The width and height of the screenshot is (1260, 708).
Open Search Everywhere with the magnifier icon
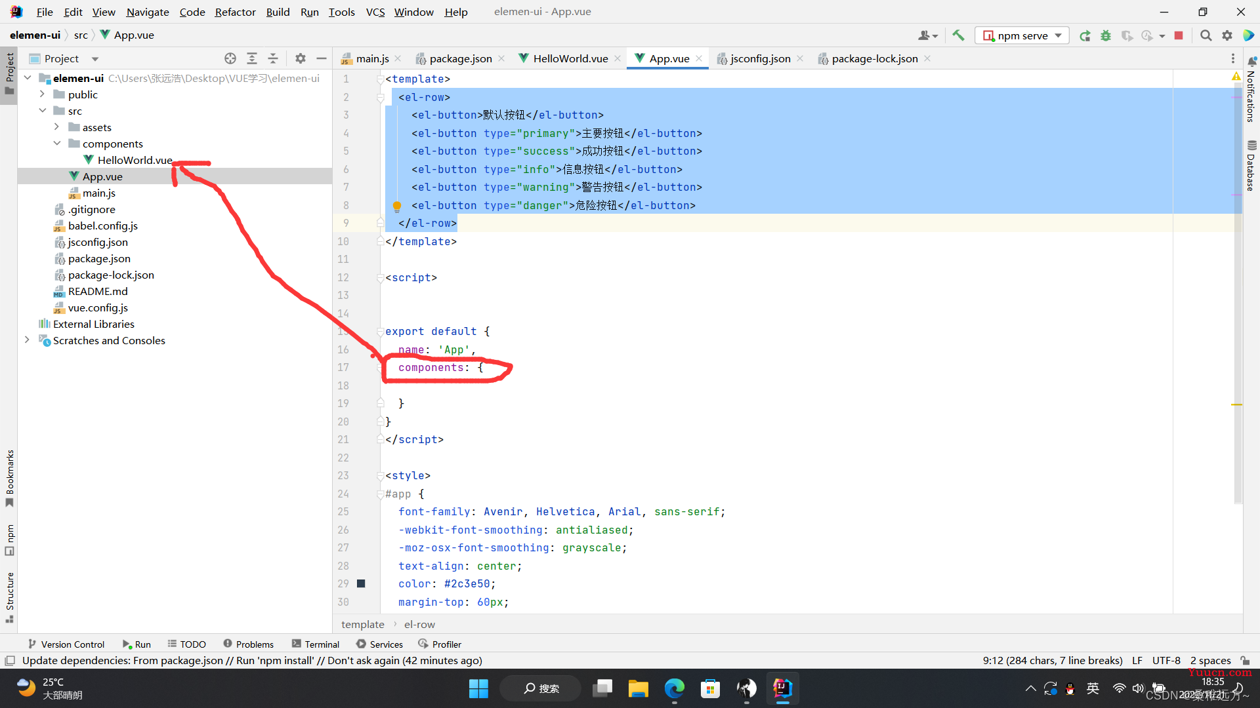[x=1206, y=35]
